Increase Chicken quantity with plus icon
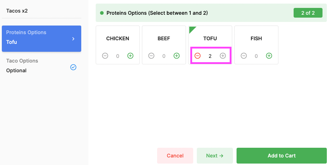Image resolution: width=329 pixels, height=165 pixels. (130, 56)
